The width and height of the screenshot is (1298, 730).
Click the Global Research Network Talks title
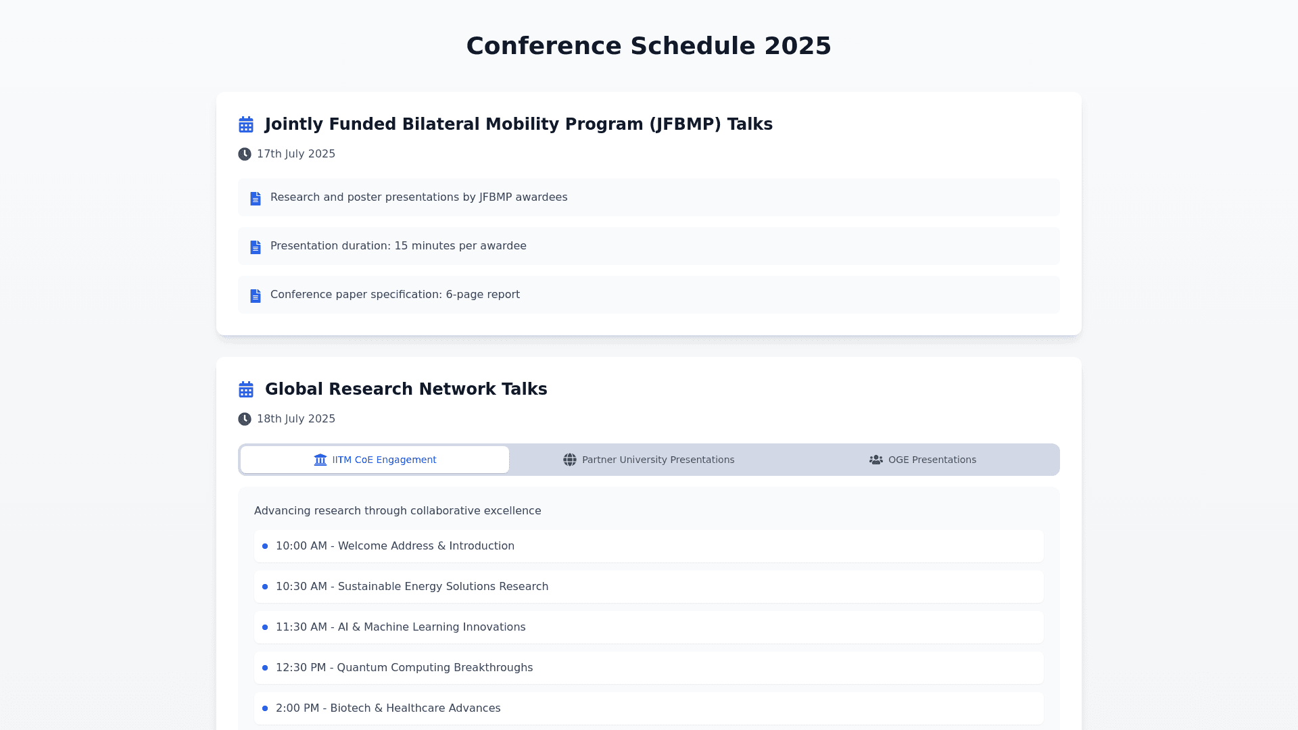pyautogui.click(x=406, y=389)
